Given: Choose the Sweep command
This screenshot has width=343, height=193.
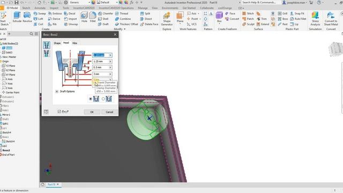Looking at the screenshot, I should 40,13.
